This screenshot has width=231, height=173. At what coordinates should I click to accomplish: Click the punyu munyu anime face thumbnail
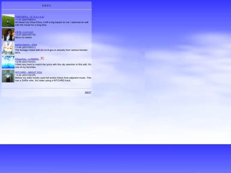click(8, 48)
